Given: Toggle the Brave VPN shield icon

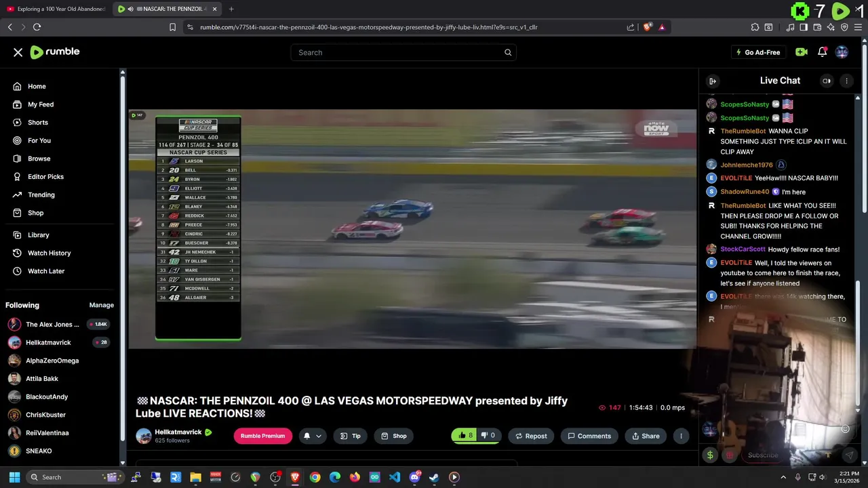Looking at the screenshot, I should pos(844,27).
